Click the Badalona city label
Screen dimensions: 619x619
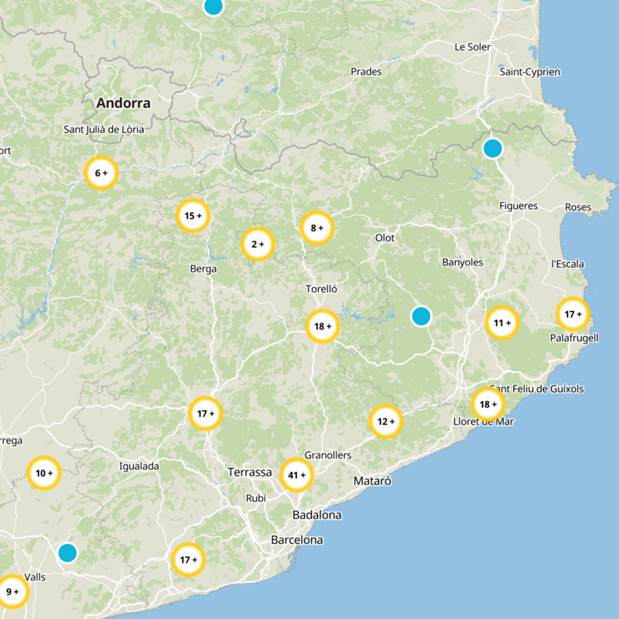(317, 515)
